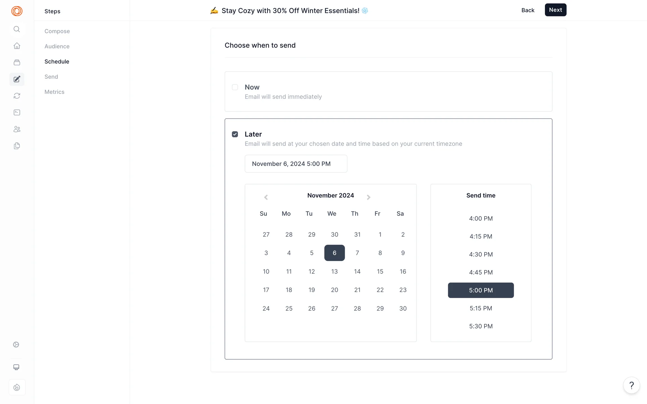Go to the Audience step
Viewport: 647px width, 404px height.
pyautogui.click(x=57, y=46)
